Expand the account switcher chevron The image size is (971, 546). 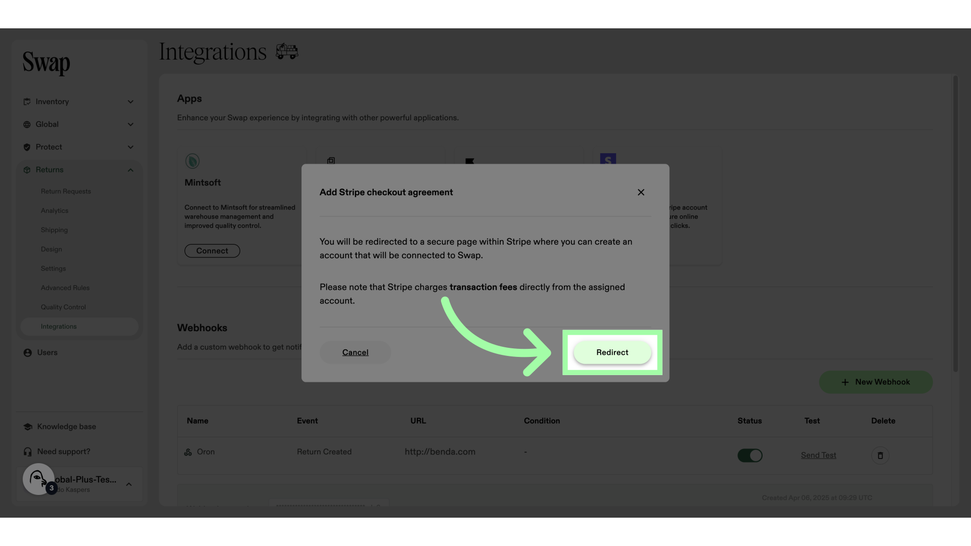click(129, 484)
